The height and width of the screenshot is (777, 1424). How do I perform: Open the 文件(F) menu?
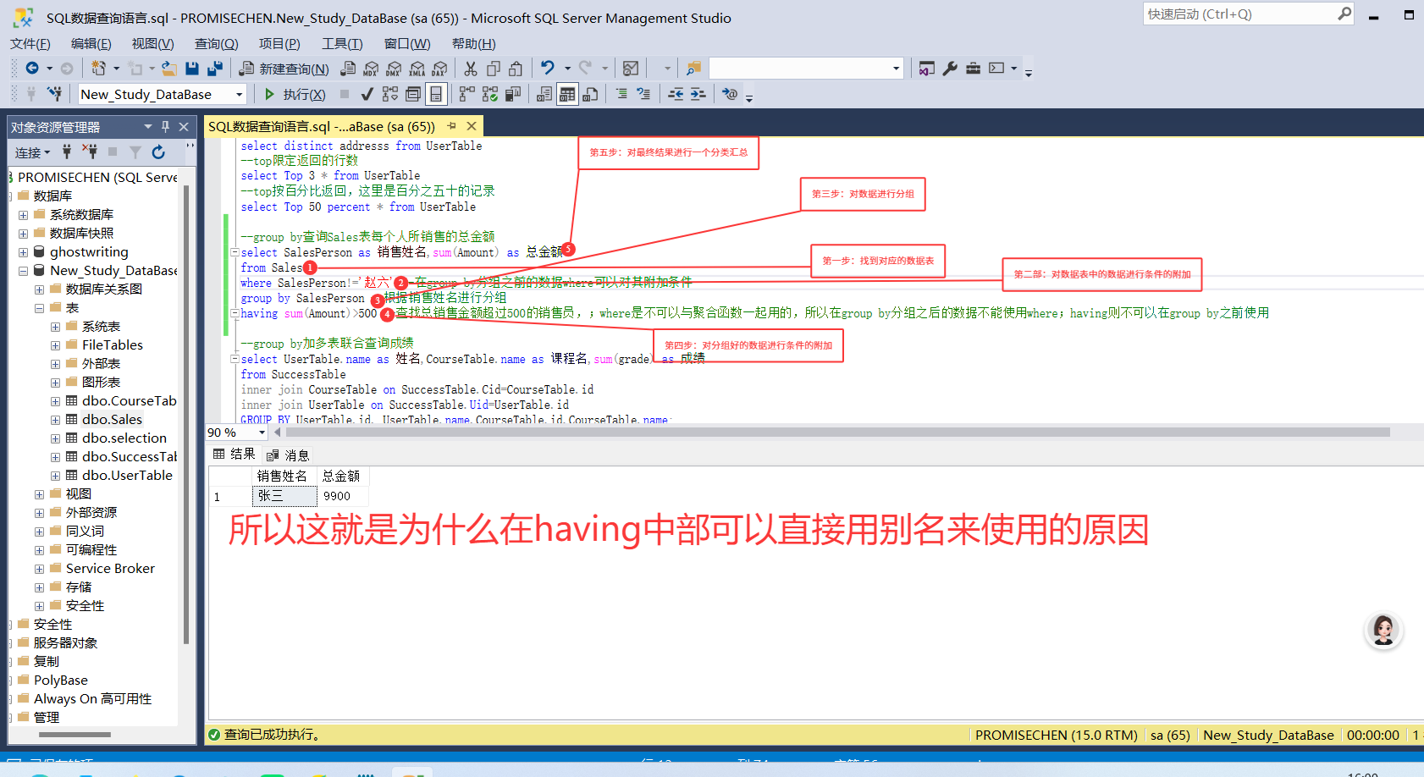(x=30, y=44)
